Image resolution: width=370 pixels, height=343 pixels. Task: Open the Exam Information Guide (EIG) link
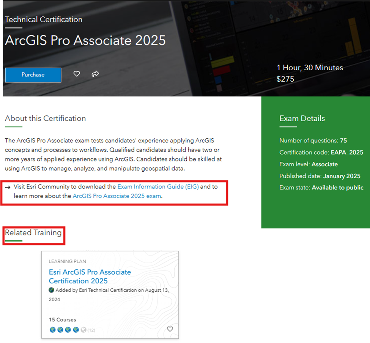click(158, 187)
